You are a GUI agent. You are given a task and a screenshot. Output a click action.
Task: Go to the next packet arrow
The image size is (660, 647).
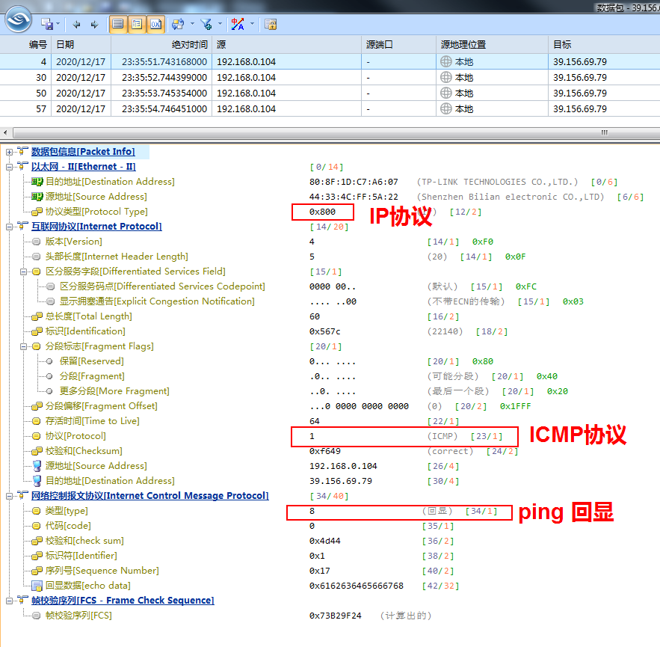95,25
